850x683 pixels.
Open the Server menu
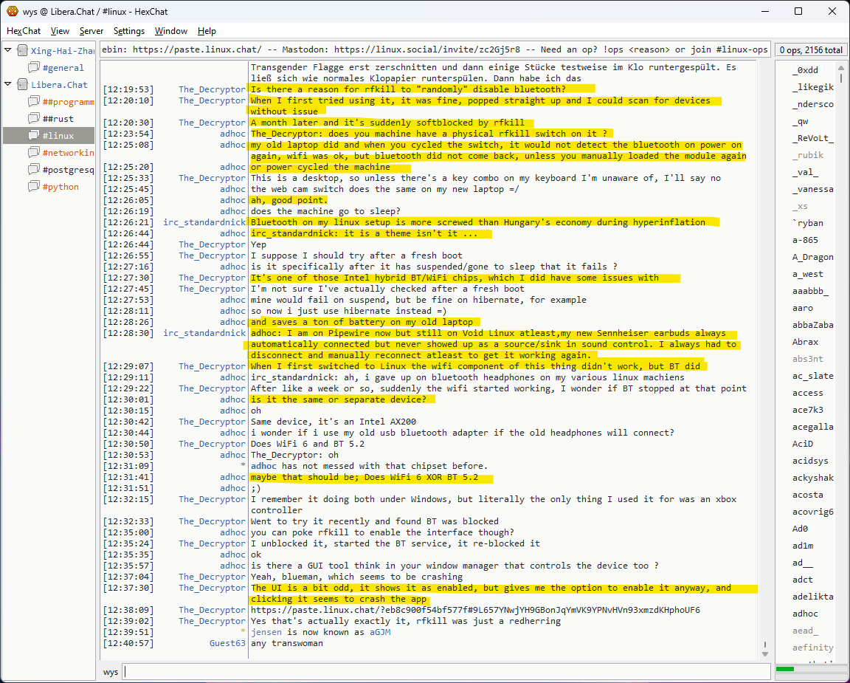[91, 31]
